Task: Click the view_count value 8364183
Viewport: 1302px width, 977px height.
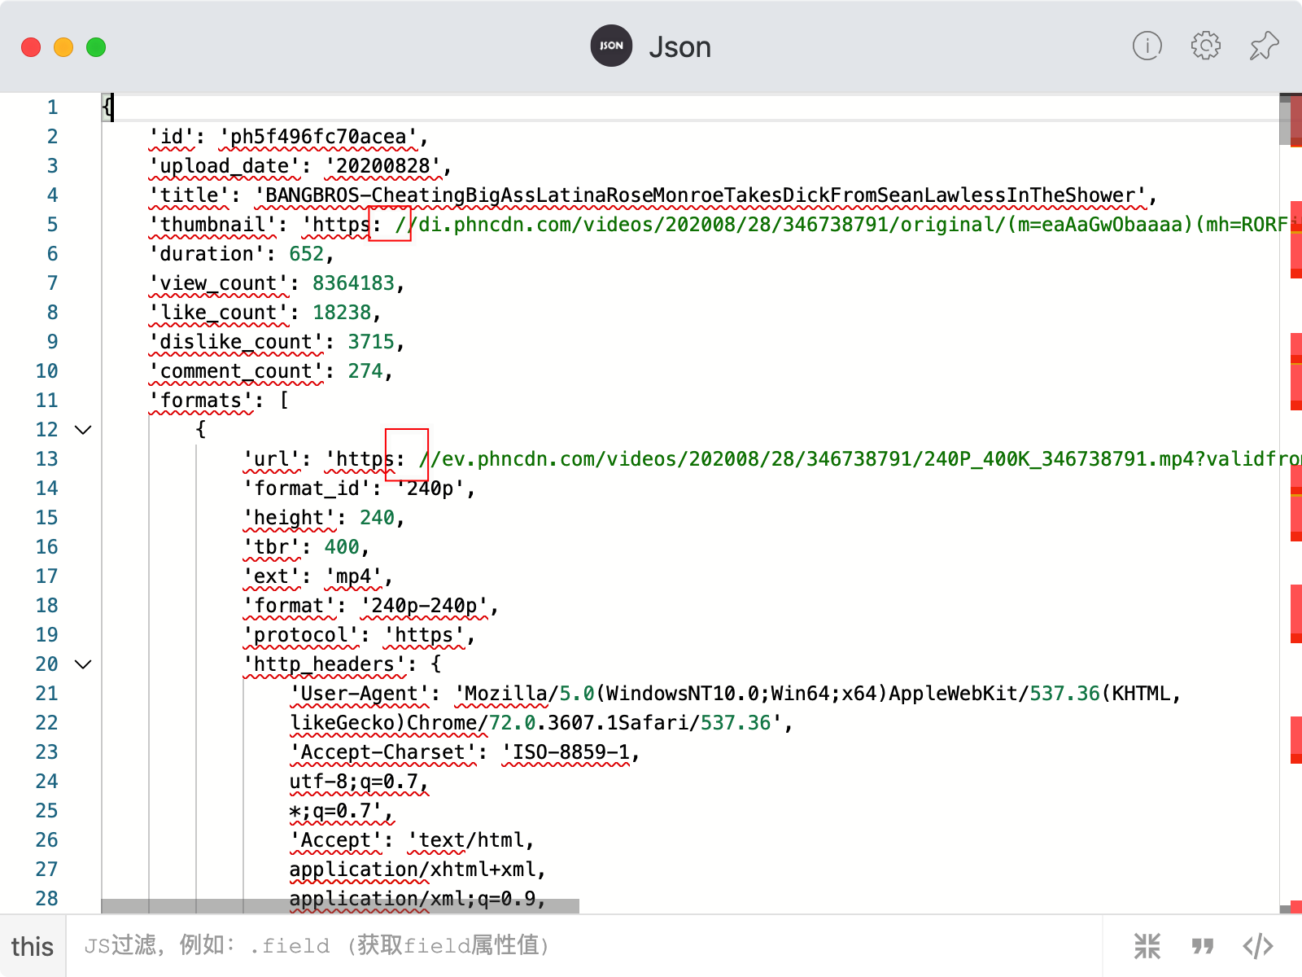Action: point(354,283)
